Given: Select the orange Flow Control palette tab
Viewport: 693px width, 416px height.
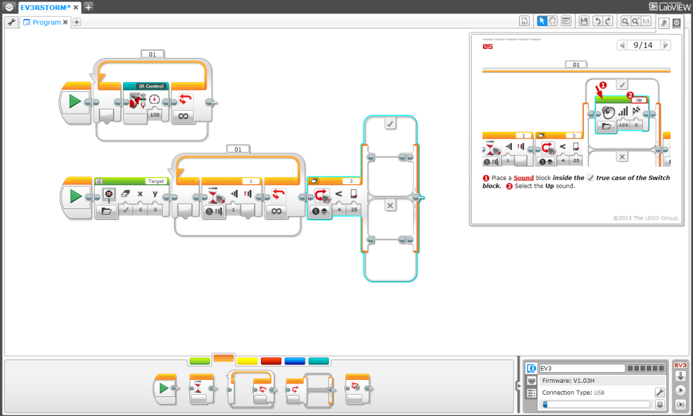Looking at the screenshot, I should point(223,359).
